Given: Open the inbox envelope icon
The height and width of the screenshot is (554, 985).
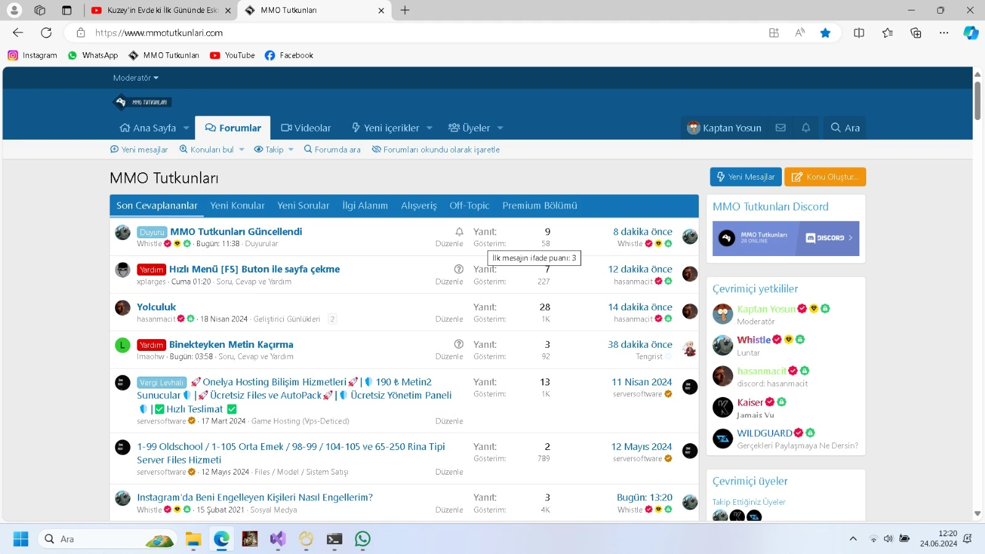Looking at the screenshot, I should click(781, 127).
